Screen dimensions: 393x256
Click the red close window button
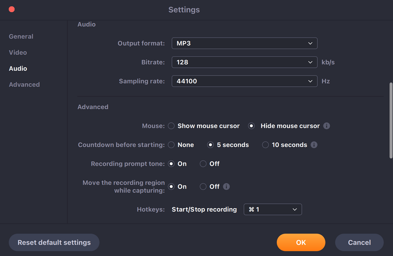(x=12, y=9)
